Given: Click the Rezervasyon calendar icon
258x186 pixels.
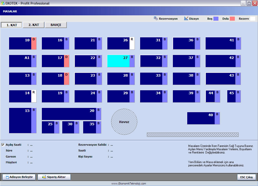Looking at the screenshot, I should click(156, 18).
